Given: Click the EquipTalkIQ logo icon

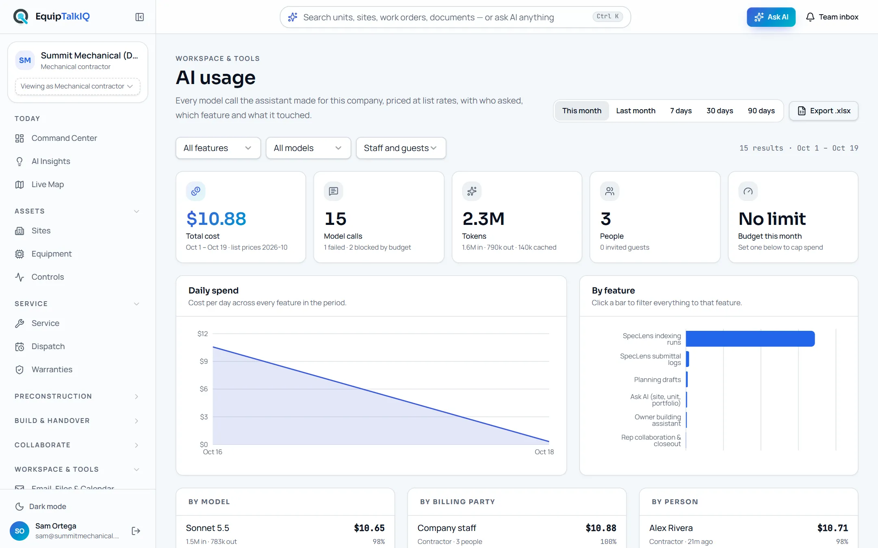Looking at the screenshot, I should [x=21, y=17].
